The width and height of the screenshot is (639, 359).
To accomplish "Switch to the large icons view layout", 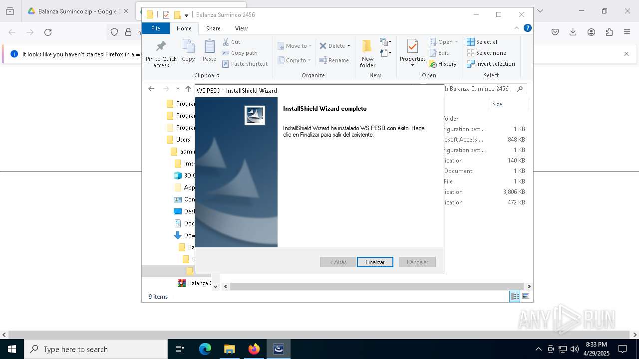I will click(x=526, y=296).
